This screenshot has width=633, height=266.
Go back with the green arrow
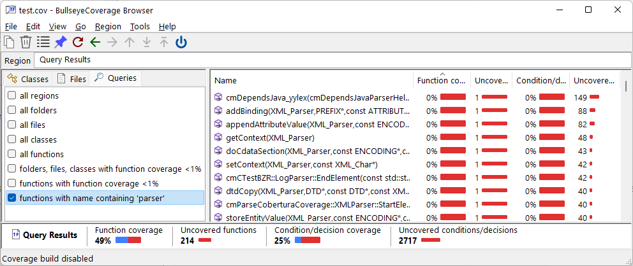coord(95,42)
